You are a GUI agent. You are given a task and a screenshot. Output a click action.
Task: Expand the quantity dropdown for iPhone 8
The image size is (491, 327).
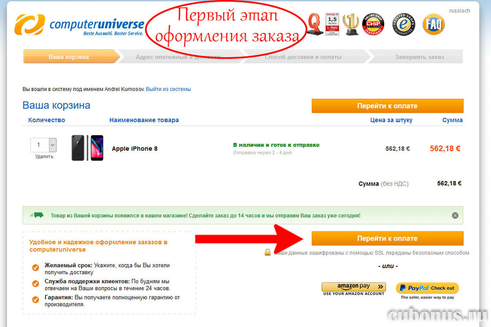52,145
